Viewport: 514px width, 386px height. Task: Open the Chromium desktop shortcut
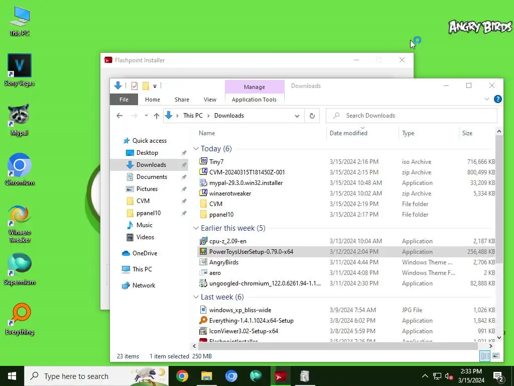coord(20,169)
